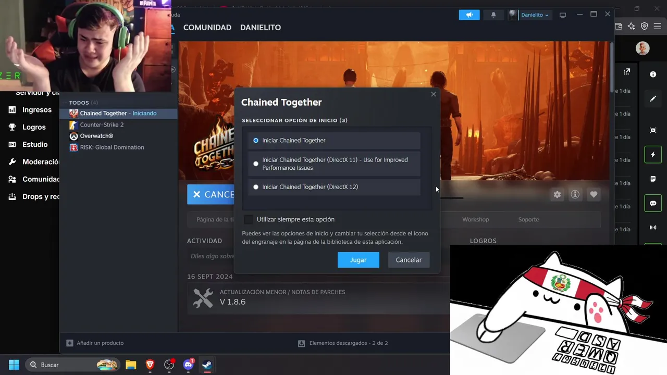
Task: Open OBS Studio from the taskbar
Action: [x=169, y=365]
